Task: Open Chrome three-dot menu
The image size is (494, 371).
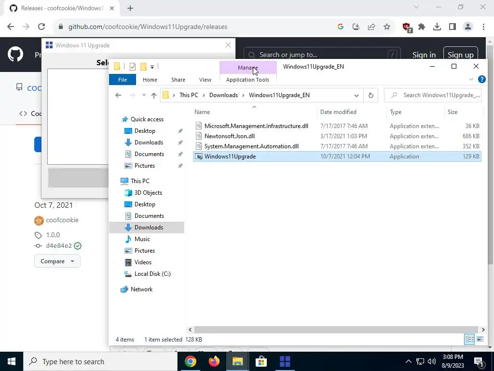Action: [483, 27]
